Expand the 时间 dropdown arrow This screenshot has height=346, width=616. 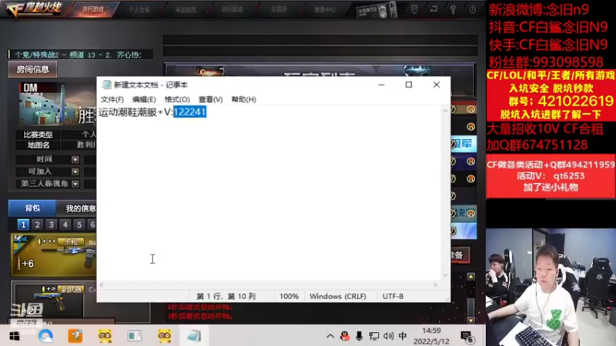(75, 160)
